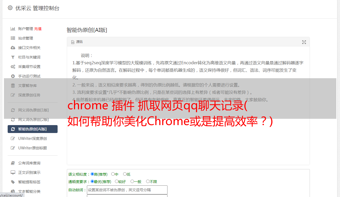Click the 智能提取标签 tag icon

pos(13,182)
